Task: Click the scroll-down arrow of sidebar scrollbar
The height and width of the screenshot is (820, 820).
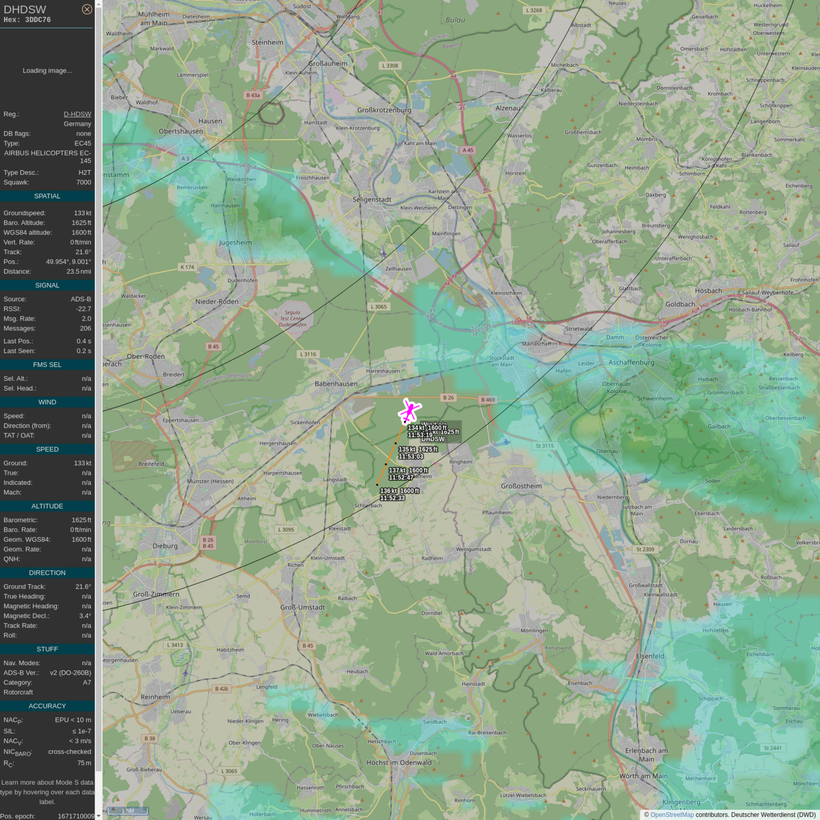Action: click(x=99, y=815)
